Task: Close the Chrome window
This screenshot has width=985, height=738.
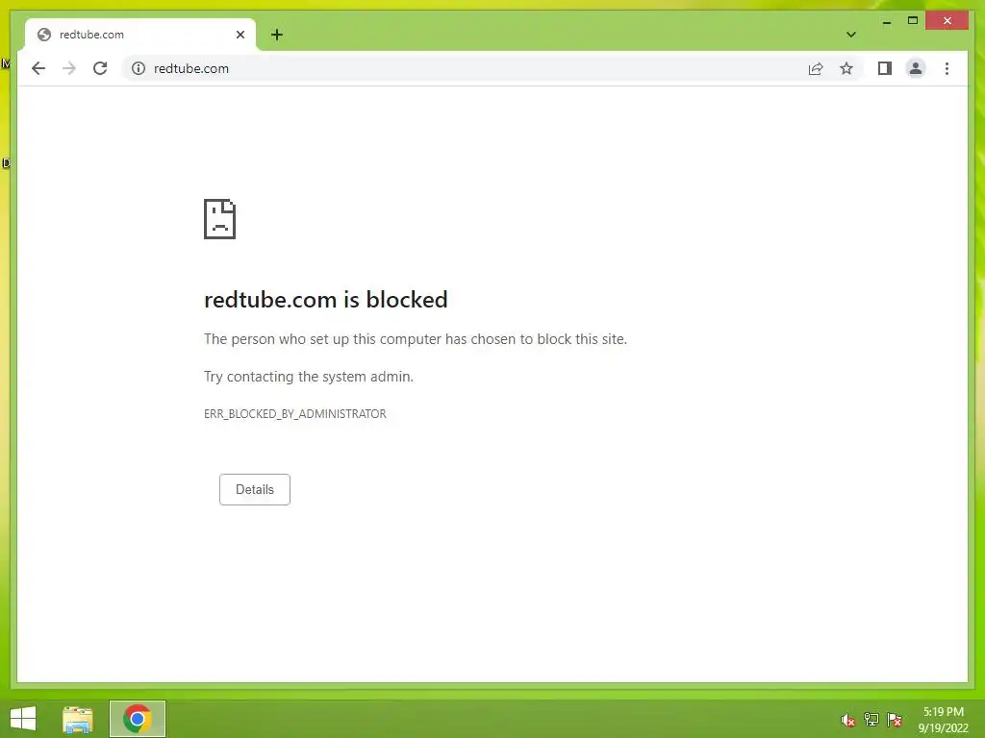Action: pyautogui.click(x=947, y=21)
